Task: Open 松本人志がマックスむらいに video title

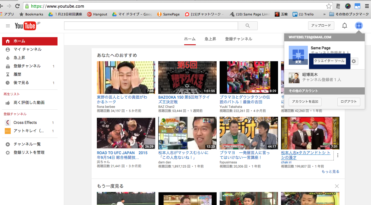Action: 183,155
